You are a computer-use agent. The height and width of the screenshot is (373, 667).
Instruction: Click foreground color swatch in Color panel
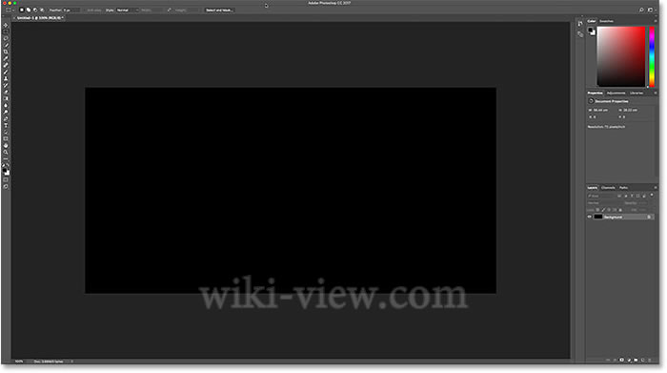[591, 31]
